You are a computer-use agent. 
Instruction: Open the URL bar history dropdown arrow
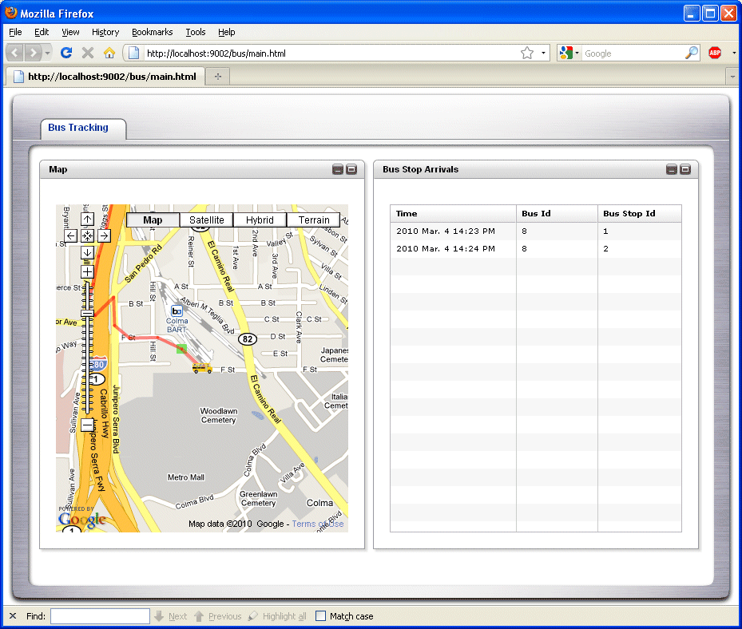(544, 53)
